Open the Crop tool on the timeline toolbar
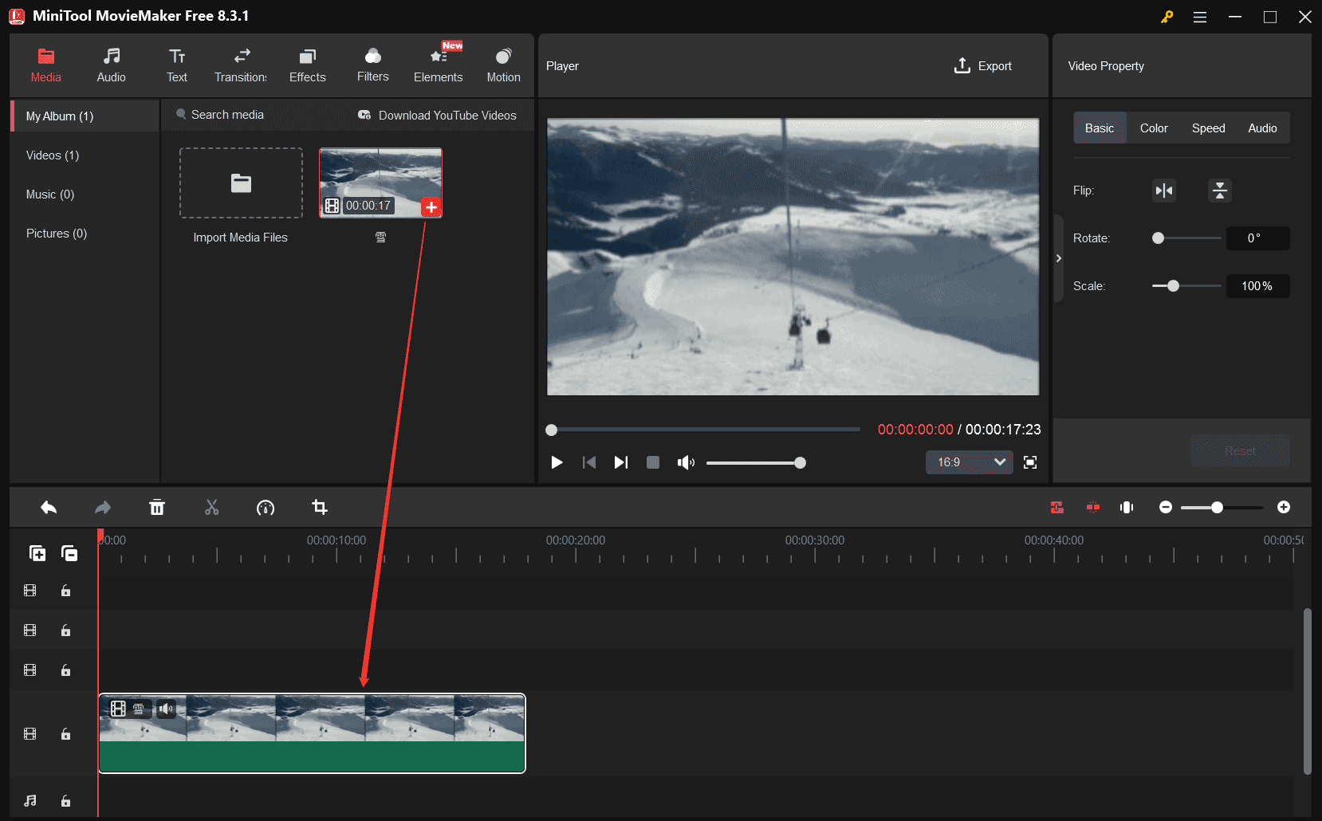 (x=320, y=507)
